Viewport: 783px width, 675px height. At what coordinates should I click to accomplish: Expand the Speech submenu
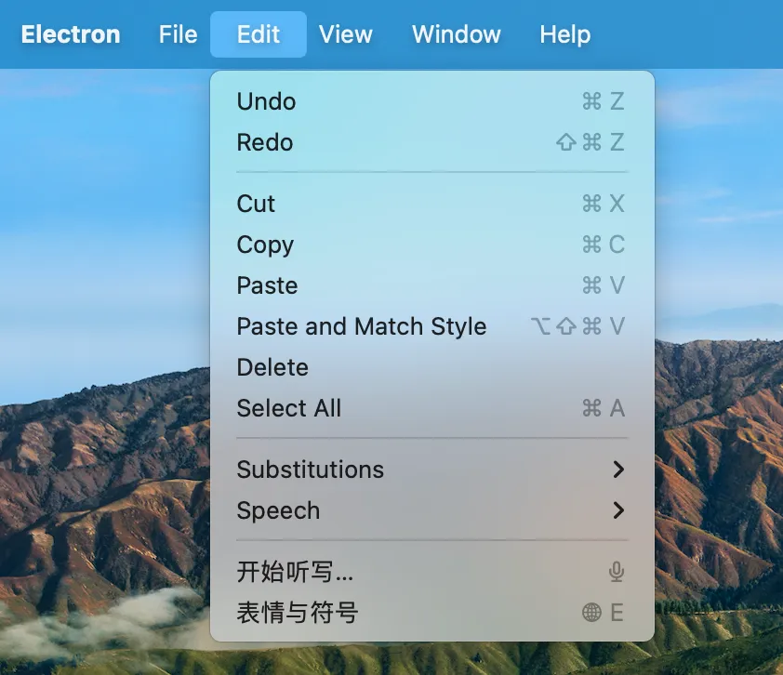tap(279, 510)
